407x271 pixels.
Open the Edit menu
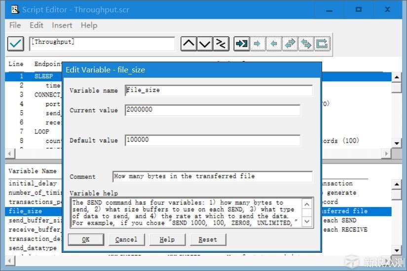pos(37,26)
